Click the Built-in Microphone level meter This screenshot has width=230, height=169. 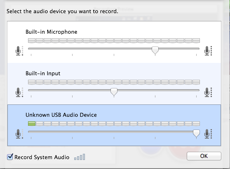(x=114, y=41)
